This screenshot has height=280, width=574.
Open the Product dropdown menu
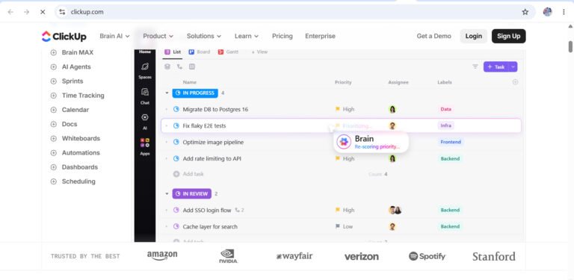(x=158, y=36)
